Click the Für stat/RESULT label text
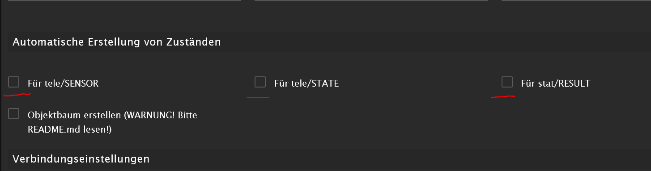The image size is (651, 171). pos(555,83)
